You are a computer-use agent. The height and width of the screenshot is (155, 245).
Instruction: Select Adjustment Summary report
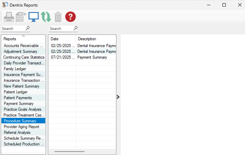23,51
